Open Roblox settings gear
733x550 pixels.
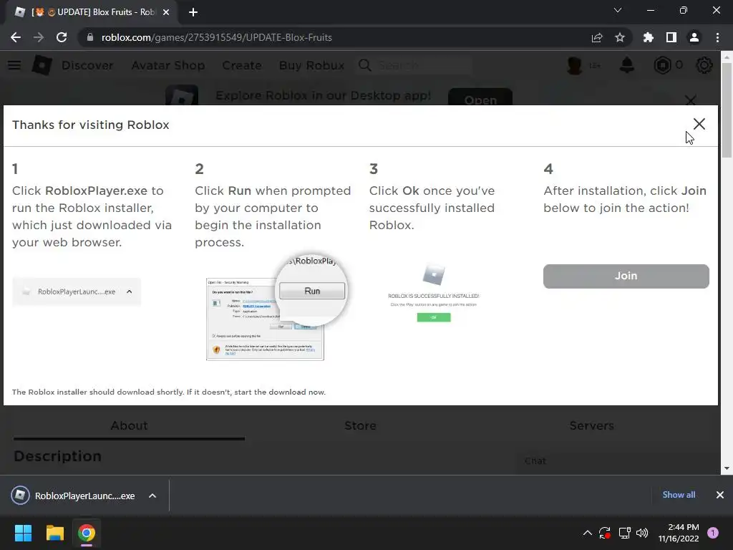click(704, 65)
